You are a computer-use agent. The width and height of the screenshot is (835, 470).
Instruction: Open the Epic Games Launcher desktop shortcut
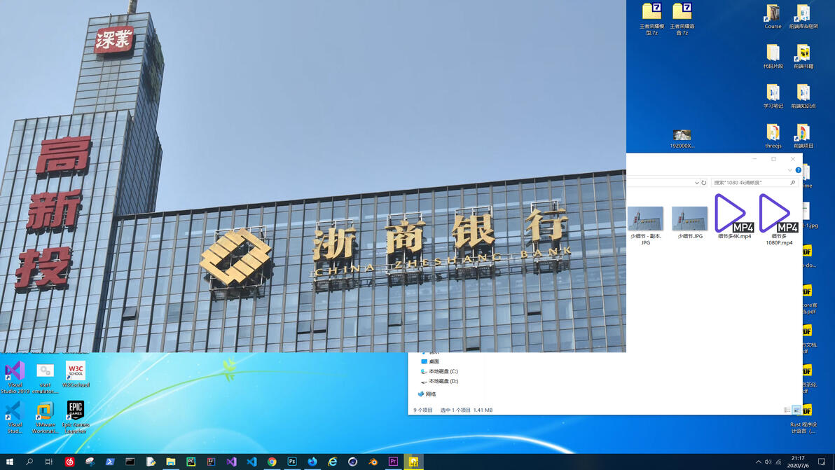(x=76, y=417)
